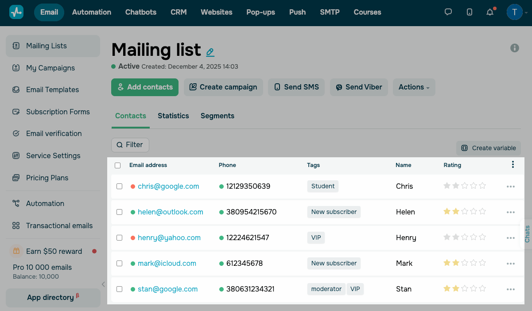Click the mailing list info icon

[515, 48]
